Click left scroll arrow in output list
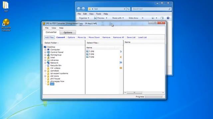 coord(125,93)
